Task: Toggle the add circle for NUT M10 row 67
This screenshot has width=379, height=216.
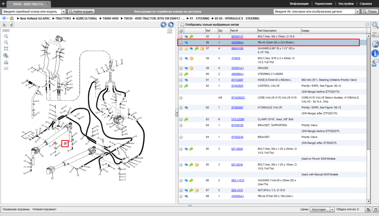Action: [181, 190]
